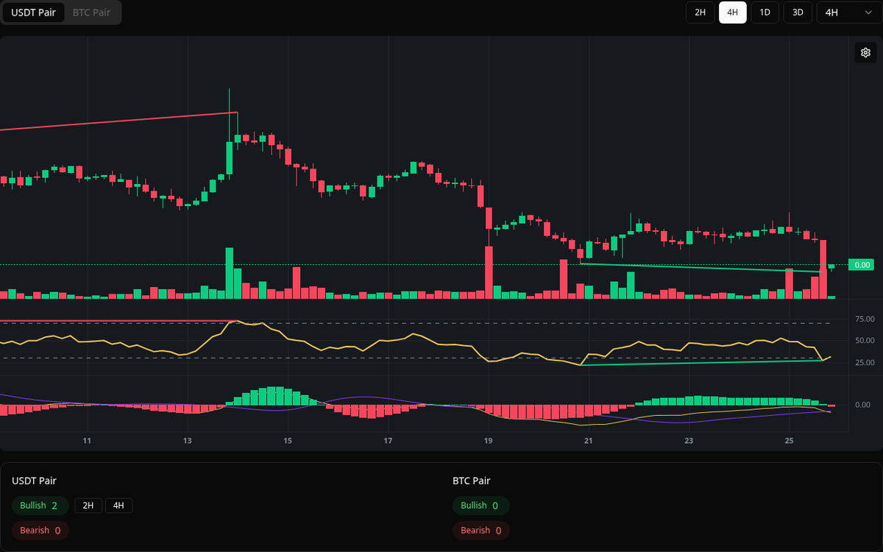Select the USDT Pair tab
883x552 pixels.
[33, 13]
